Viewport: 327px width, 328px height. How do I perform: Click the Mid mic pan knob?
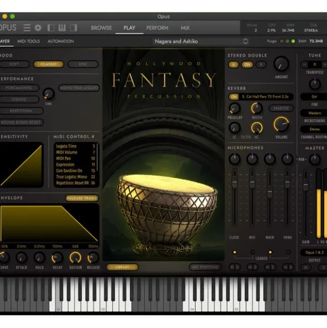coord(252,159)
